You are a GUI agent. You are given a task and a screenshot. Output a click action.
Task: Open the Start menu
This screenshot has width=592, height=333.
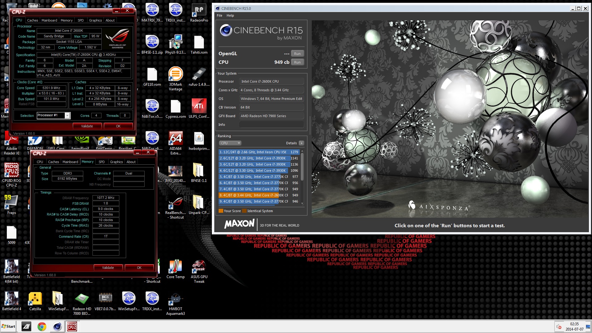click(8, 327)
